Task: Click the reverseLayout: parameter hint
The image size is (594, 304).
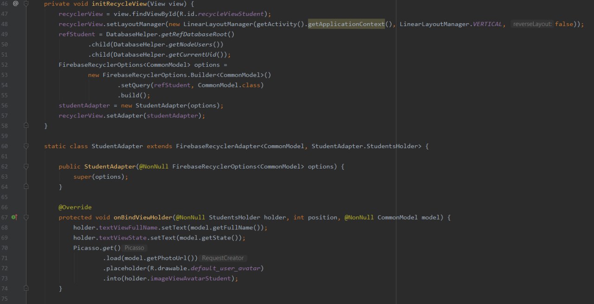Action: pyautogui.click(x=532, y=24)
